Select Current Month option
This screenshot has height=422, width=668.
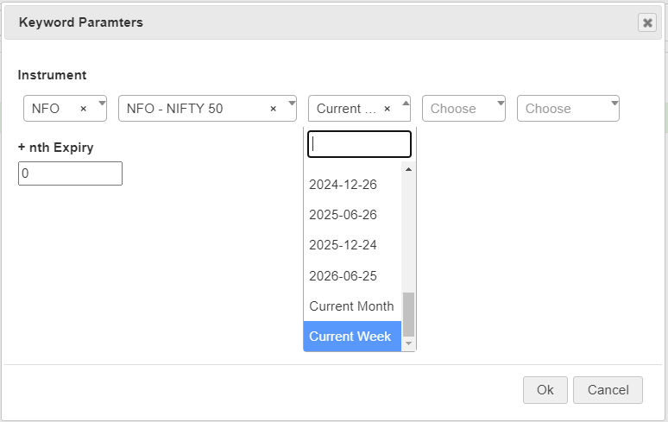pyautogui.click(x=351, y=306)
